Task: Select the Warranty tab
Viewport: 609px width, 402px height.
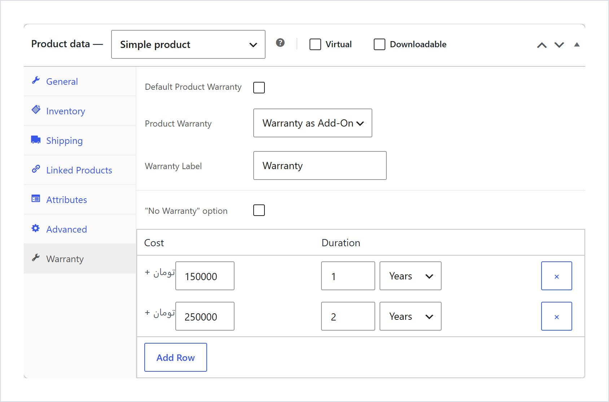Action: (x=80, y=259)
